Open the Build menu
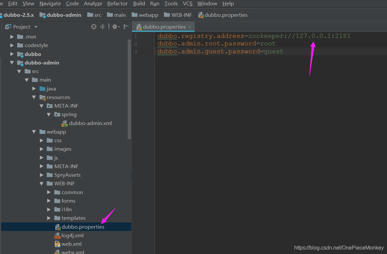Screen dimensions: 387x254 point(139,4)
